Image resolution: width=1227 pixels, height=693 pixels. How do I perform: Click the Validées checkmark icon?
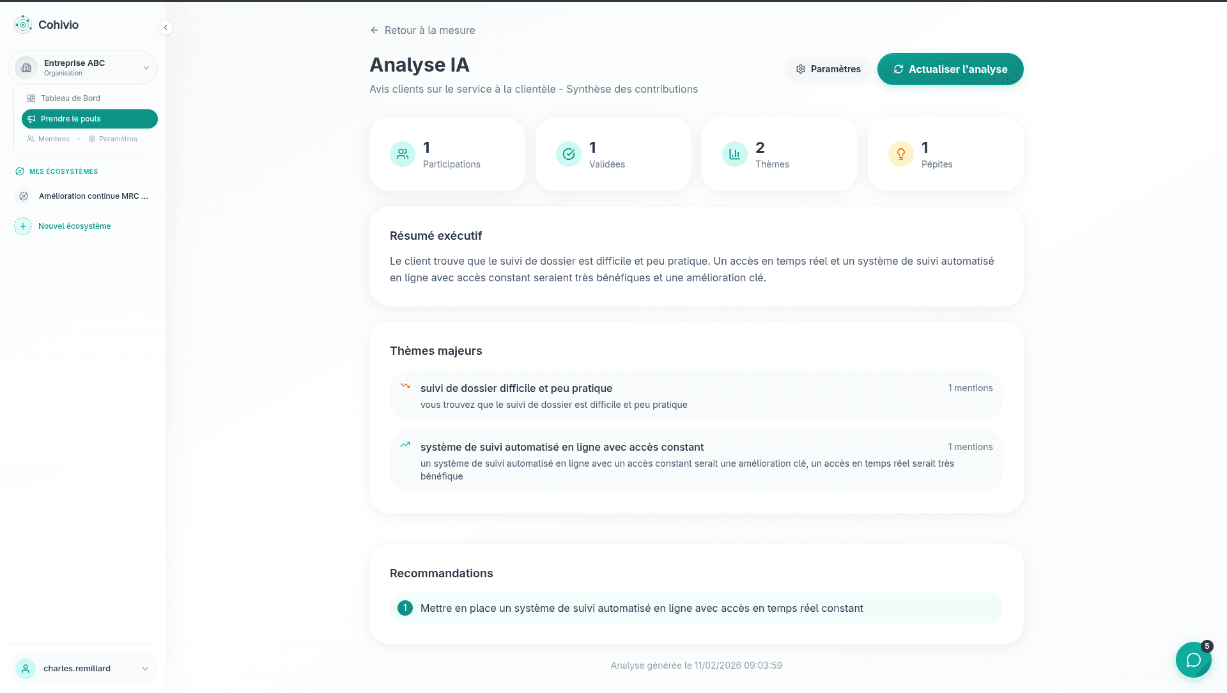(568, 154)
